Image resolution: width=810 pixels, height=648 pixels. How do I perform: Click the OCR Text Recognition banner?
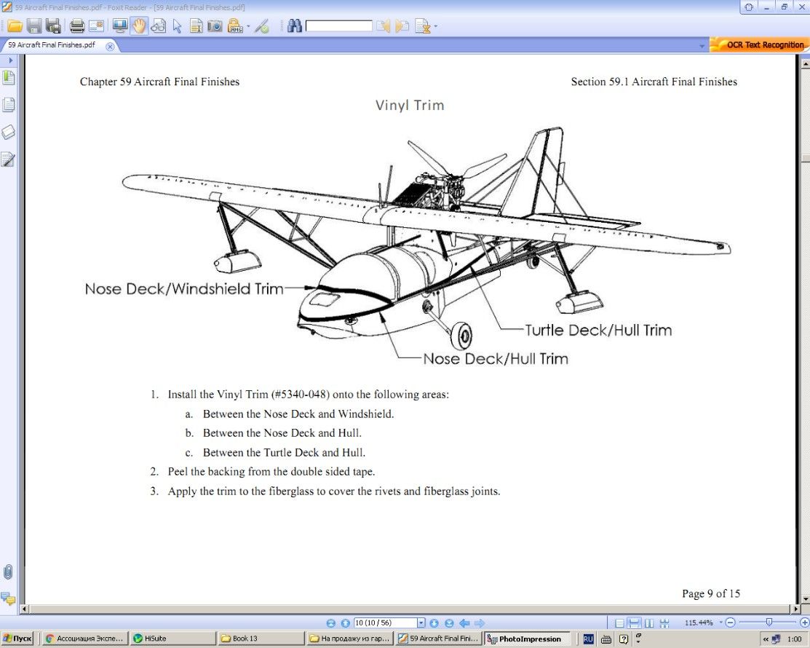click(759, 45)
